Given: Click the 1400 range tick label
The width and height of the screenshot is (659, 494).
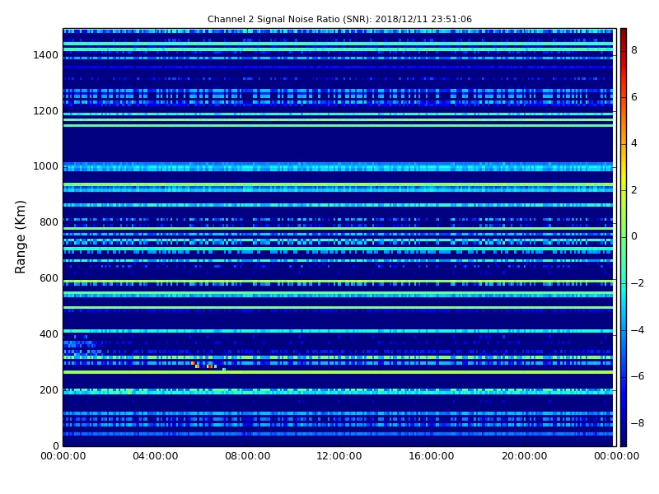Looking at the screenshot, I should click(46, 55).
